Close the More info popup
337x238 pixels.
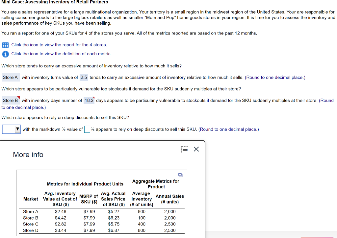[196, 149]
